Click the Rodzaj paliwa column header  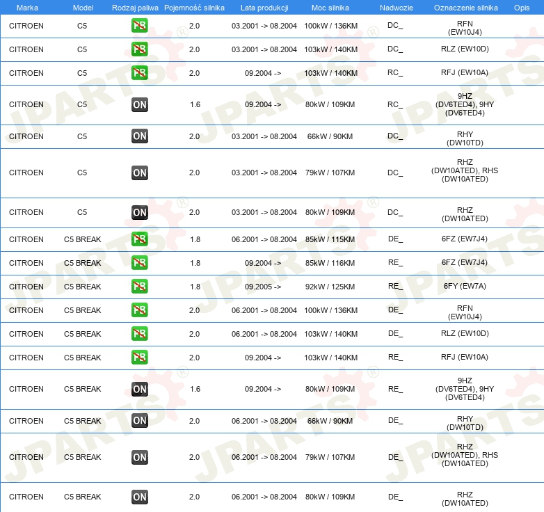point(135,8)
